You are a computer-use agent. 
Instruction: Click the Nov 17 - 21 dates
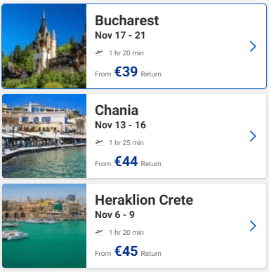point(120,35)
